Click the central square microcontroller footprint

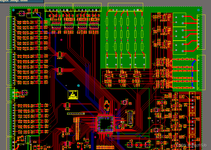105,124
